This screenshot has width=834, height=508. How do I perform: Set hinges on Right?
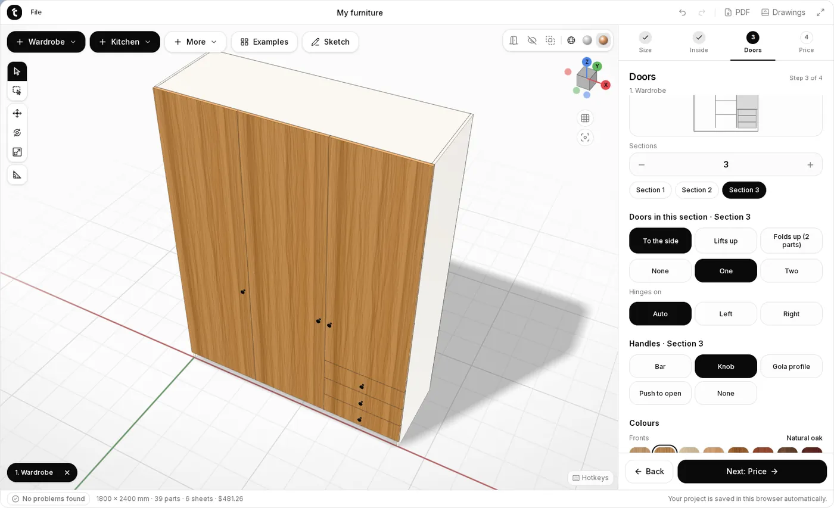(791, 314)
